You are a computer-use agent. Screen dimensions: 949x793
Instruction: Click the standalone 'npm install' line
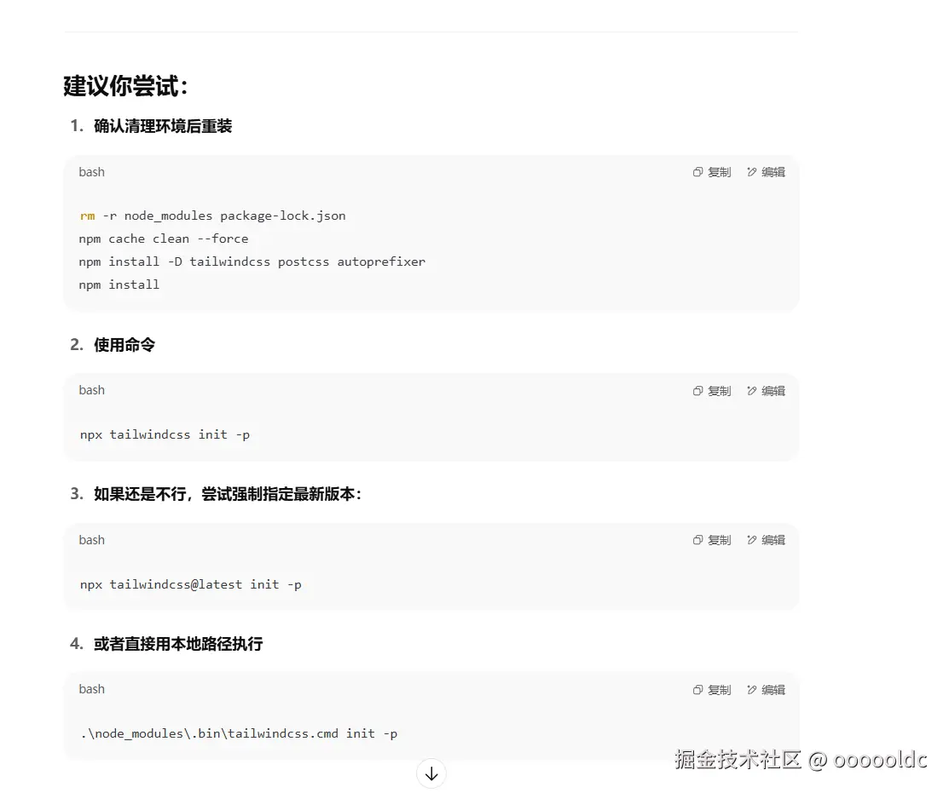point(119,284)
